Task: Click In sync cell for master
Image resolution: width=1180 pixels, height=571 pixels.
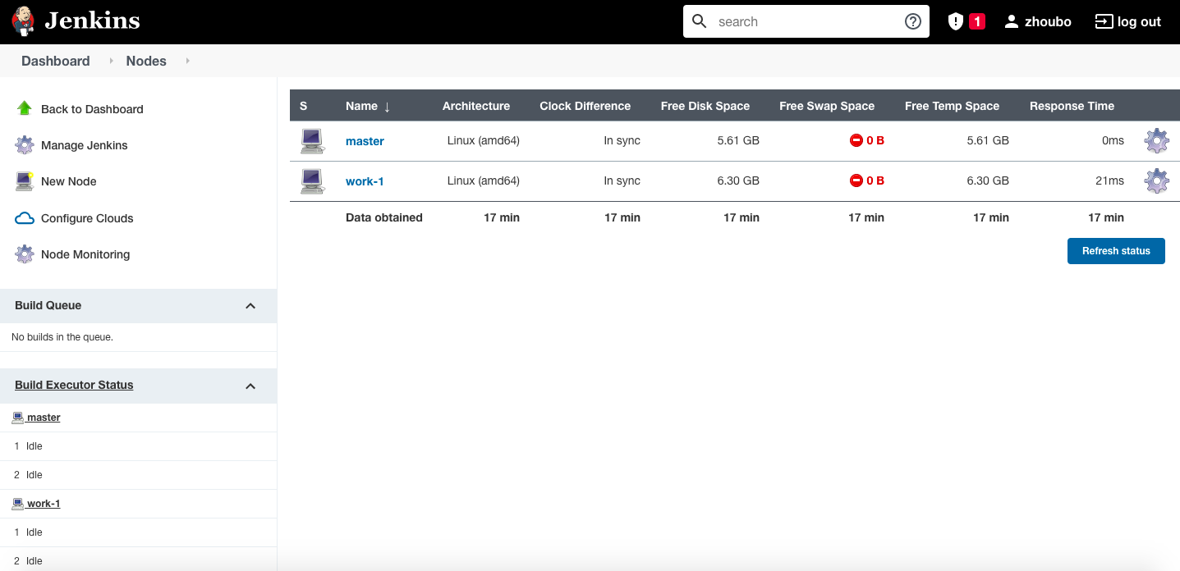Action: pos(622,140)
